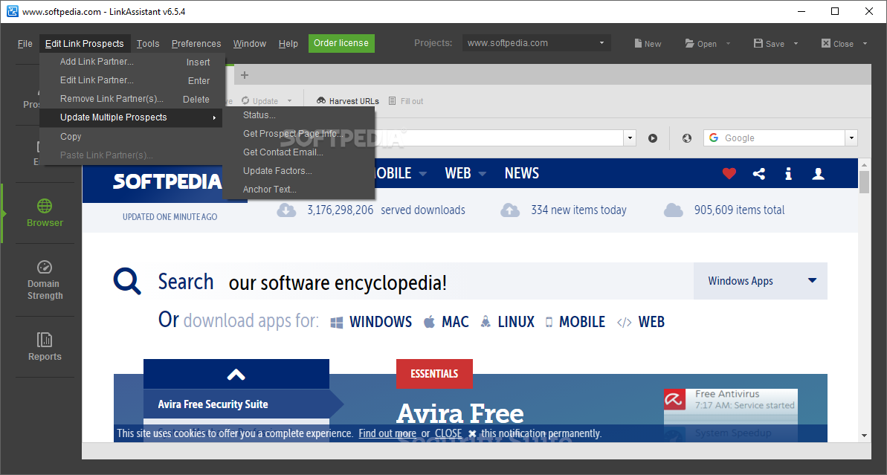Click the scrollbar down arrow

(x=864, y=436)
